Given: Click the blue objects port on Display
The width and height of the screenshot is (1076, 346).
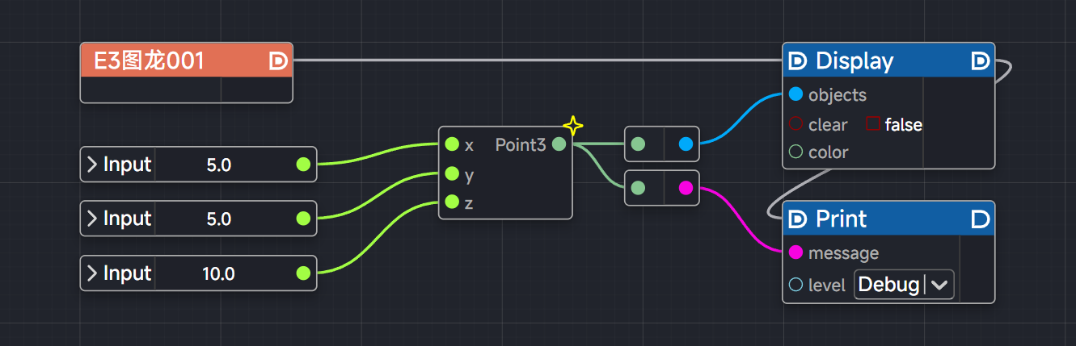Looking at the screenshot, I should point(795,94).
